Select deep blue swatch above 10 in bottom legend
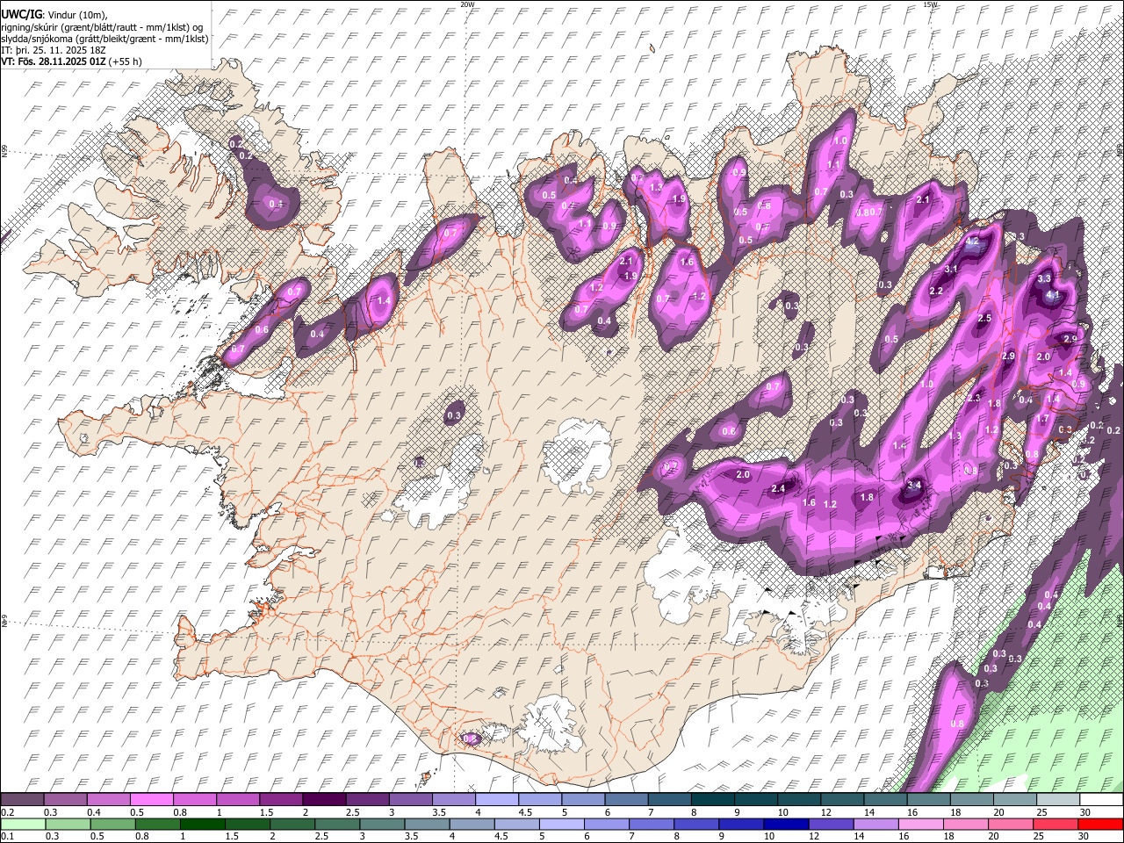 [786, 825]
